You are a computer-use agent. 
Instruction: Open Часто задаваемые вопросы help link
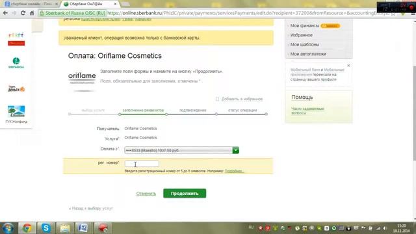[x=307, y=111]
